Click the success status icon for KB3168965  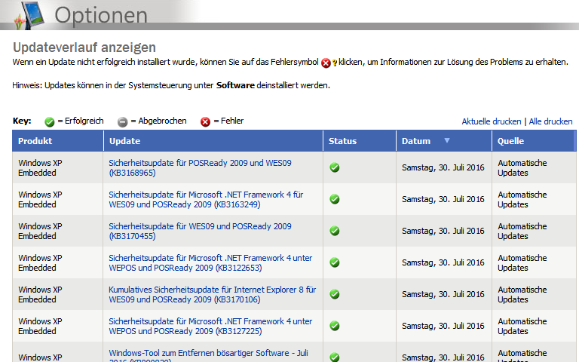(x=335, y=167)
